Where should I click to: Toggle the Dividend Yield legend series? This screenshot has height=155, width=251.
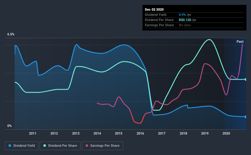(22, 146)
